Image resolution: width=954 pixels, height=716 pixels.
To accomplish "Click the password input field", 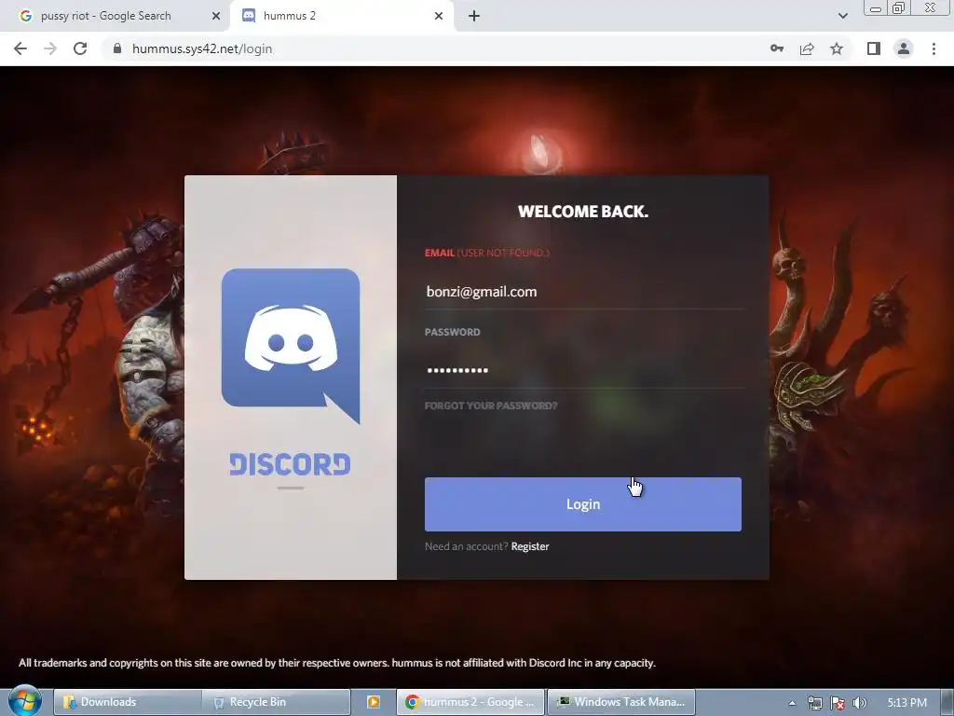I will pyautogui.click(x=584, y=369).
